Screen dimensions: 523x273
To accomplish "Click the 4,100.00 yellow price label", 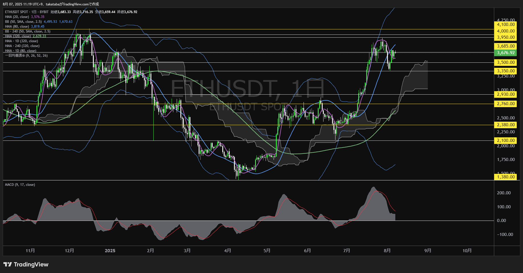I will tap(506, 25).
